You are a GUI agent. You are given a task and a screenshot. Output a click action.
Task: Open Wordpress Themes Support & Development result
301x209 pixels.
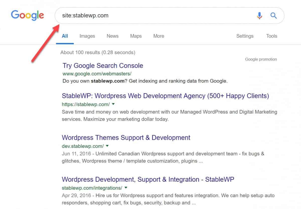pos(126,138)
